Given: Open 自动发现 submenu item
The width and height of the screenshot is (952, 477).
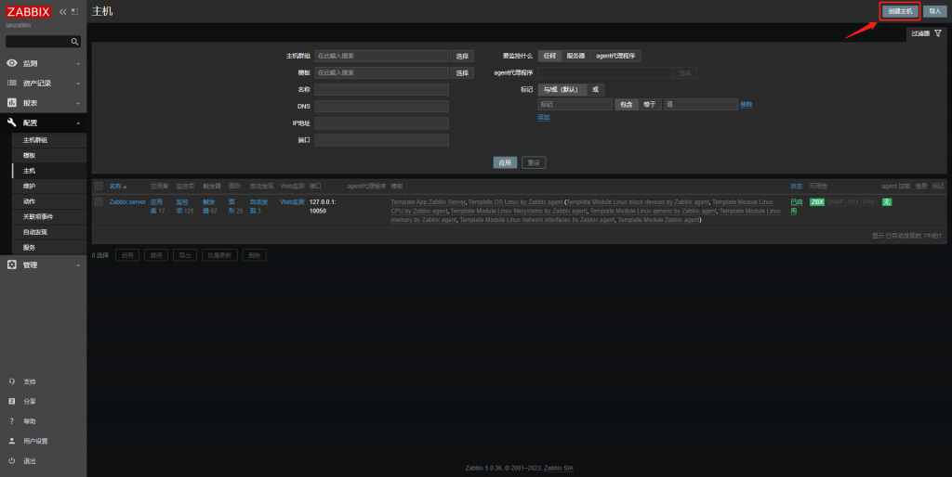Looking at the screenshot, I should pos(49,232).
